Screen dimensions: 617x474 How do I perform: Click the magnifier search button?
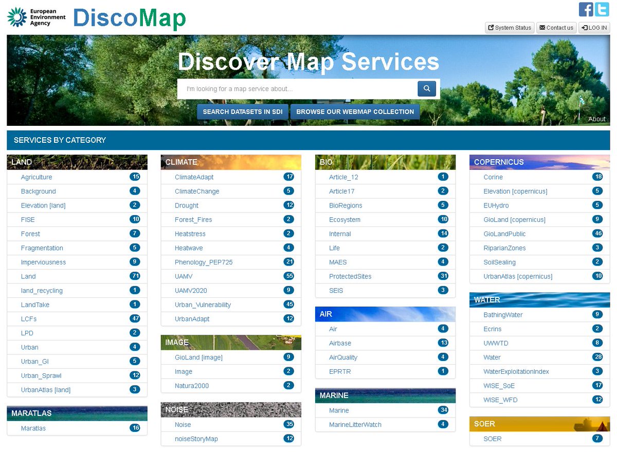pyautogui.click(x=427, y=89)
